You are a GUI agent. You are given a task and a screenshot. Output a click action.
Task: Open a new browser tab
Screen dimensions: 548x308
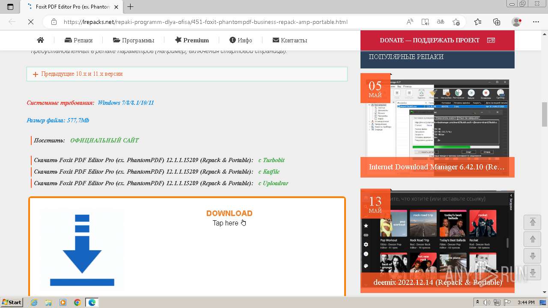click(131, 7)
